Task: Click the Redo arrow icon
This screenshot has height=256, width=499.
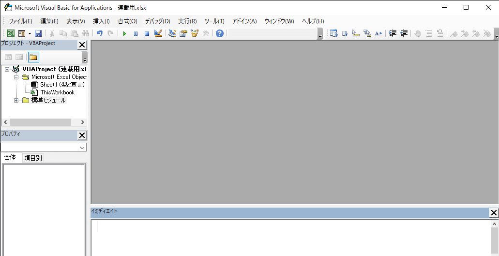Action: (x=110, y=33)
